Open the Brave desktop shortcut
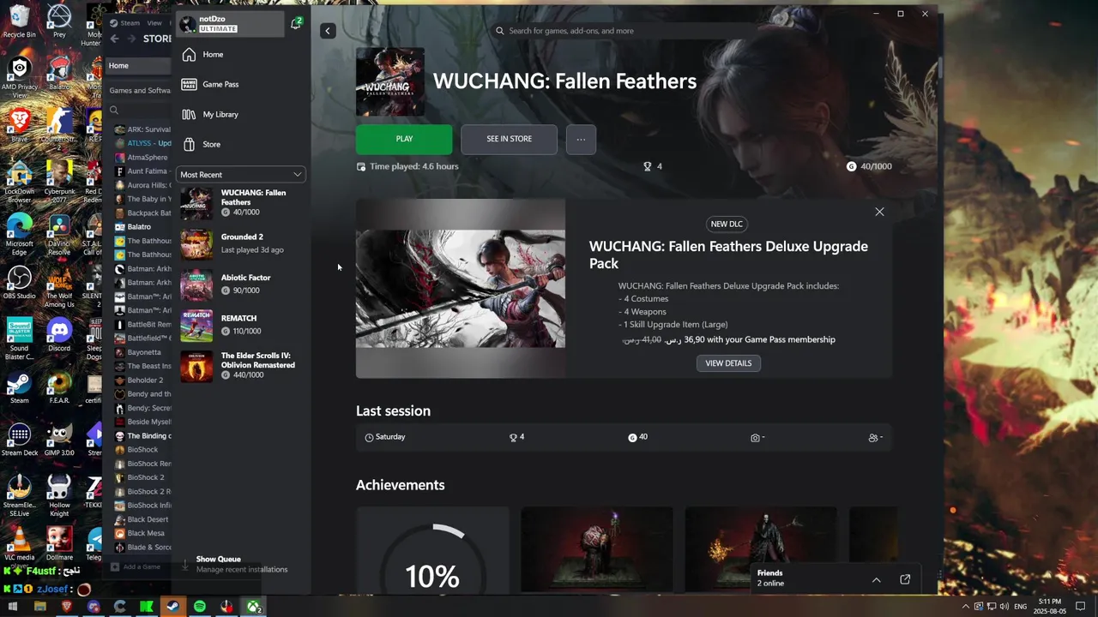This screenshot has height=617, width=1098. 19,125
